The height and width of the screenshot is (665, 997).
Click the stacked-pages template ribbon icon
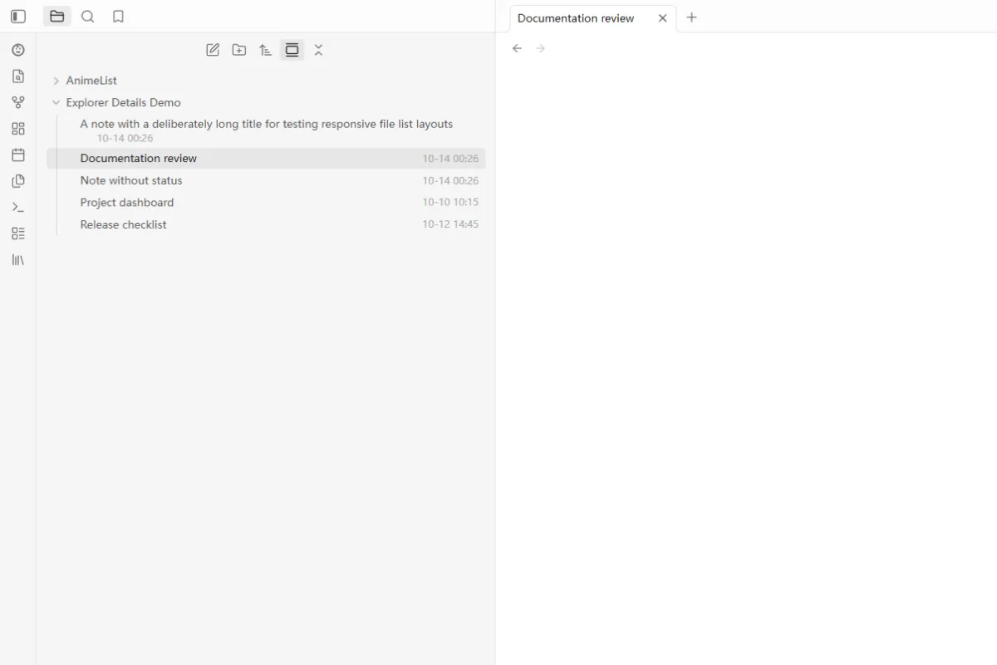click(18, 181)
